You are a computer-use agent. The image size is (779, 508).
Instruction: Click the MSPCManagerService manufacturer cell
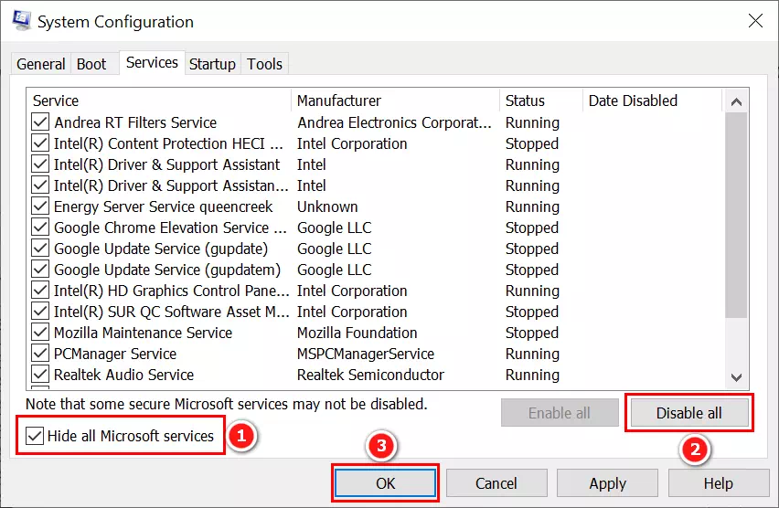[366, 354]
